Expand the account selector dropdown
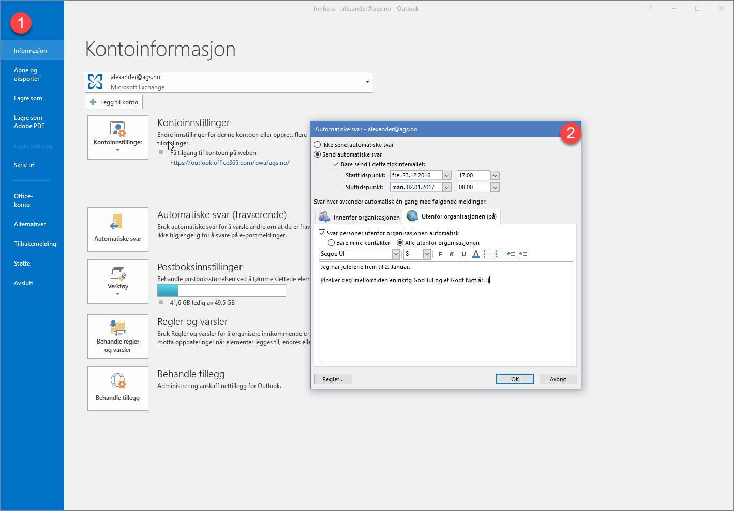The width and height of the screenshot is (734, 511). coord(367,82)
